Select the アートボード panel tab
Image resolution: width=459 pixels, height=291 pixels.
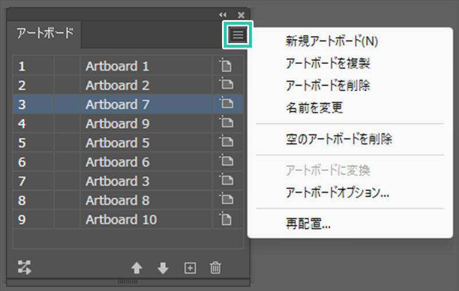tap(45, 33)
